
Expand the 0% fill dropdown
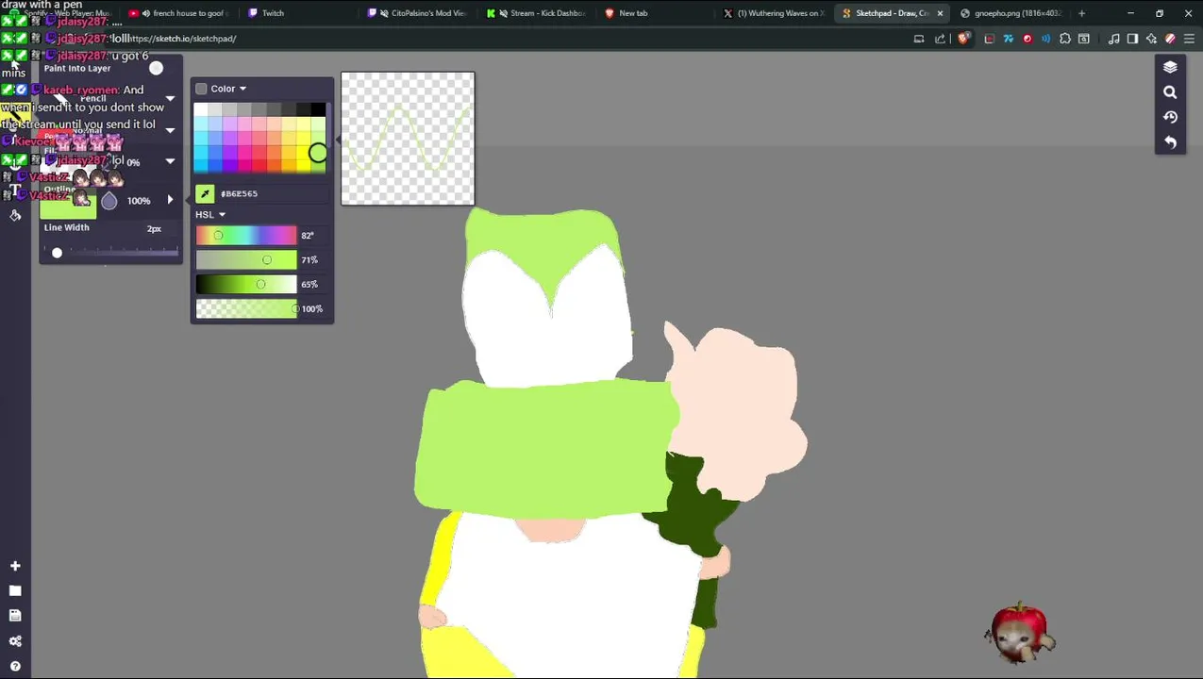click(170, 162)
